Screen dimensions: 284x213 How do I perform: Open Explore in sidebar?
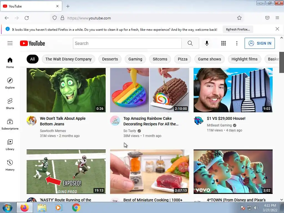(10, 83)
